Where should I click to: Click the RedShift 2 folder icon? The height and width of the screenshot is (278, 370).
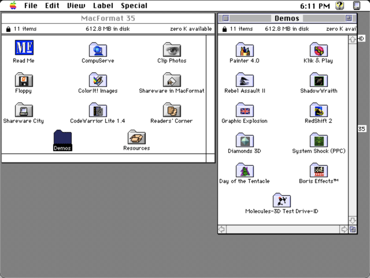(x=319, y=109)
